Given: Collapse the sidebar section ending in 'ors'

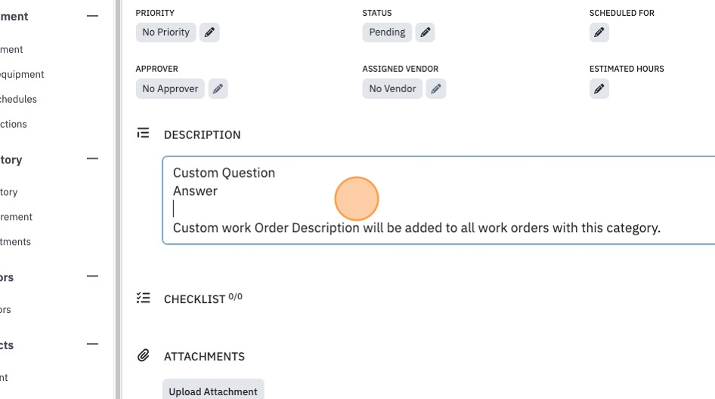Looking at the screenshot, I should click(x=92, y=276).
